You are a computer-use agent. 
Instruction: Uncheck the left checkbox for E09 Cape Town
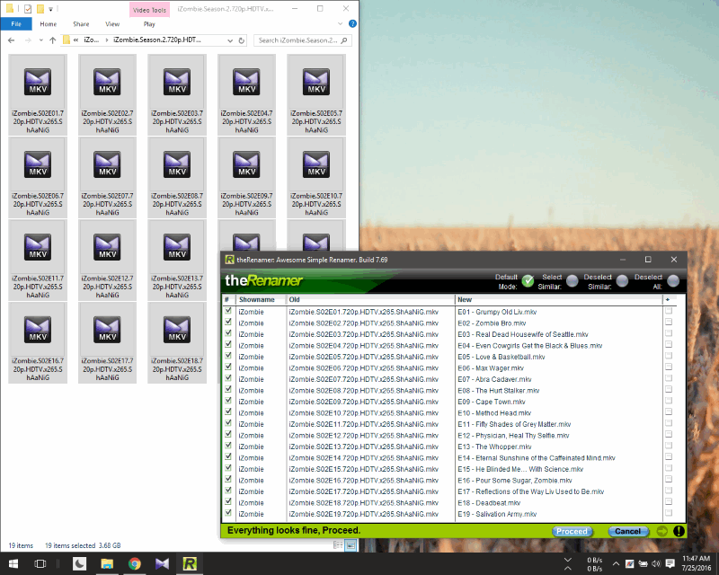click(x=228, y=401)
